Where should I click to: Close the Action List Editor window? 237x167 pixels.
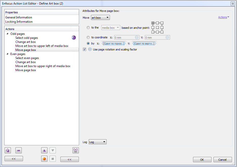233,4
